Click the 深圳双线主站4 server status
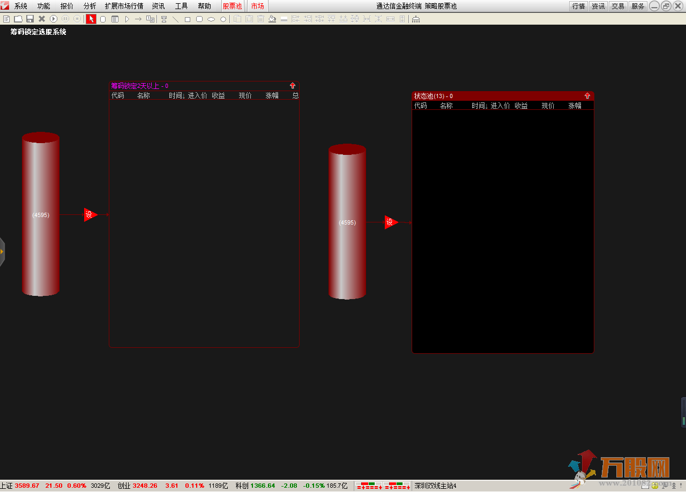The width and height of the screenshot is (686, 492). [x=435, y=486]
